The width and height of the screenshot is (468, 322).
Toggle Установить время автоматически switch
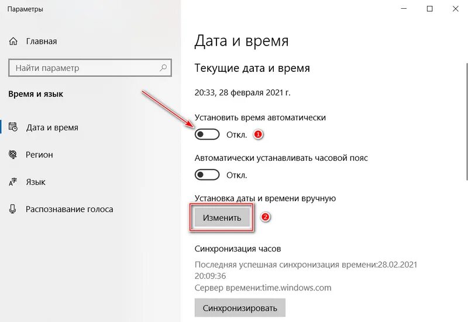[x=207, y=134]
